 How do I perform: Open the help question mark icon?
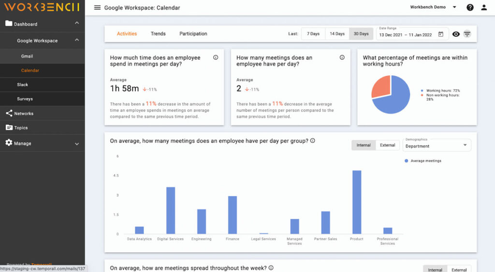point(470,8)
